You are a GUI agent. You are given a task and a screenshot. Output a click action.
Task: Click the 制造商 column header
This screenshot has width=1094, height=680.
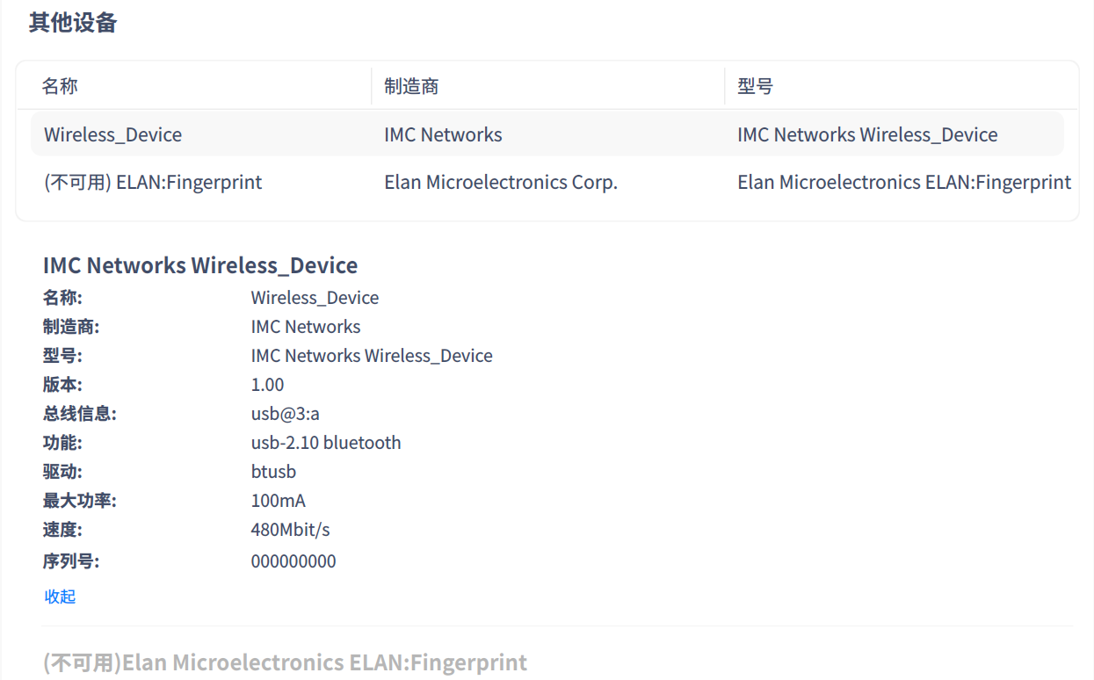(x=411, y=86)
